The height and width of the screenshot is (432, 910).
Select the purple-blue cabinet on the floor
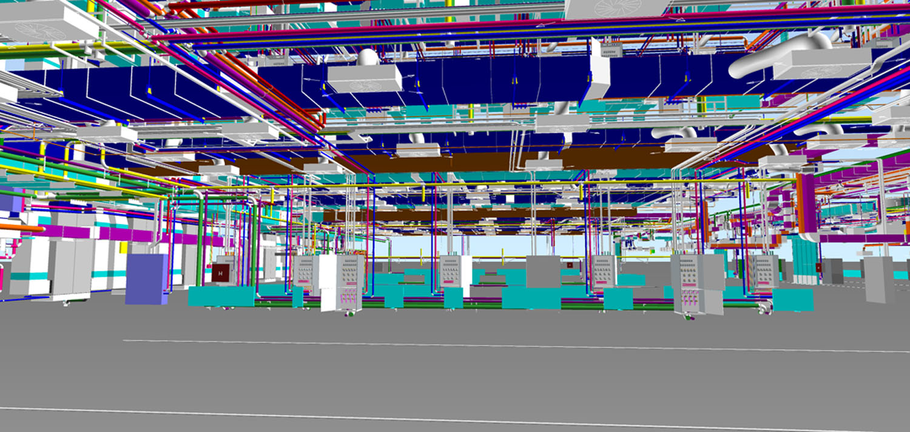pyautogui.click(x=146, y=279)
